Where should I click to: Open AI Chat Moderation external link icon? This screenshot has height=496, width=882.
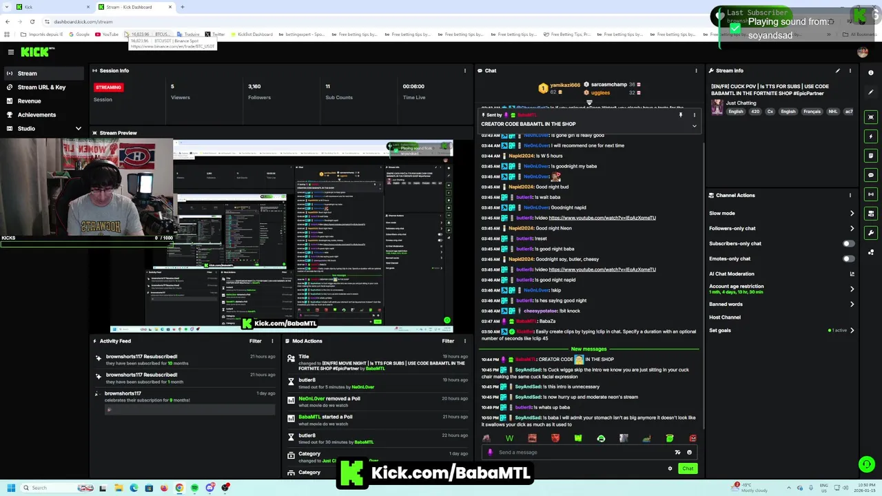[x=852, y=273]
